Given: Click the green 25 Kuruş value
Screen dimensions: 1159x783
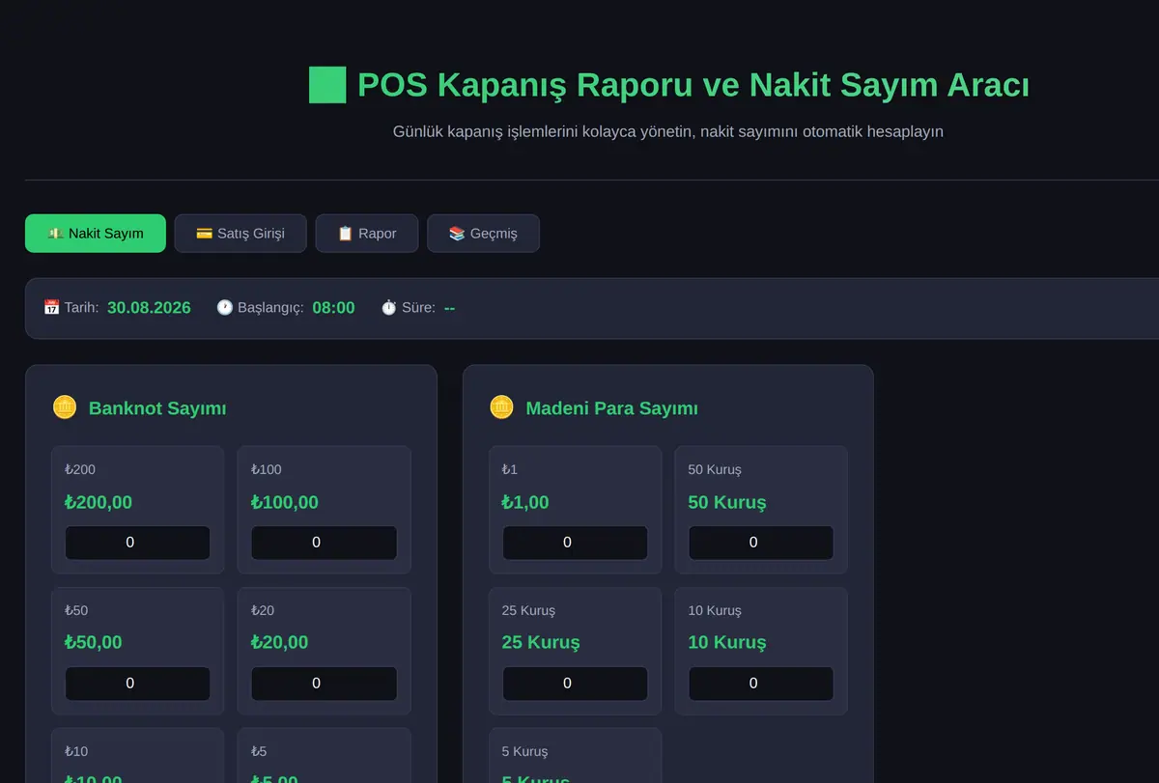Looking at the screenshot, I should click(x=541, y=642).
